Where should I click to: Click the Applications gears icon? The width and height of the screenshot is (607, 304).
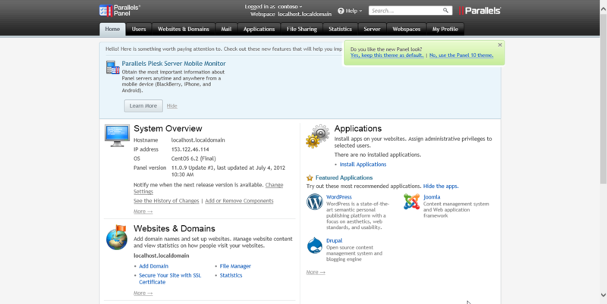point(317,136)
